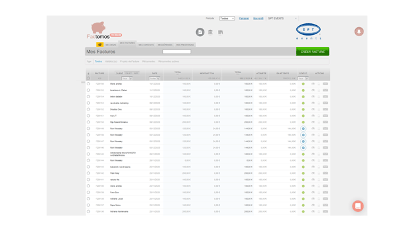This screenshot has width=414, height=243.
Task: Click the DATE column header
Action: click(155, 73)
